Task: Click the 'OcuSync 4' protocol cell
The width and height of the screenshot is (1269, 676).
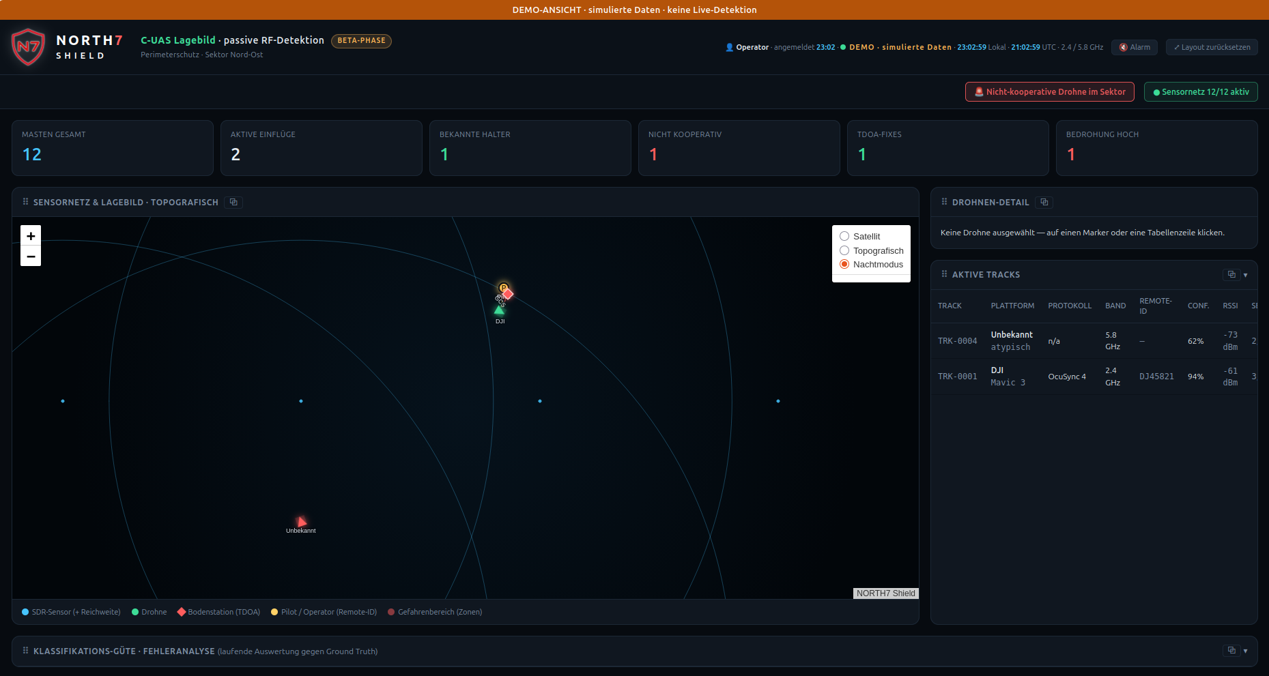Action: click(1067, 377)
